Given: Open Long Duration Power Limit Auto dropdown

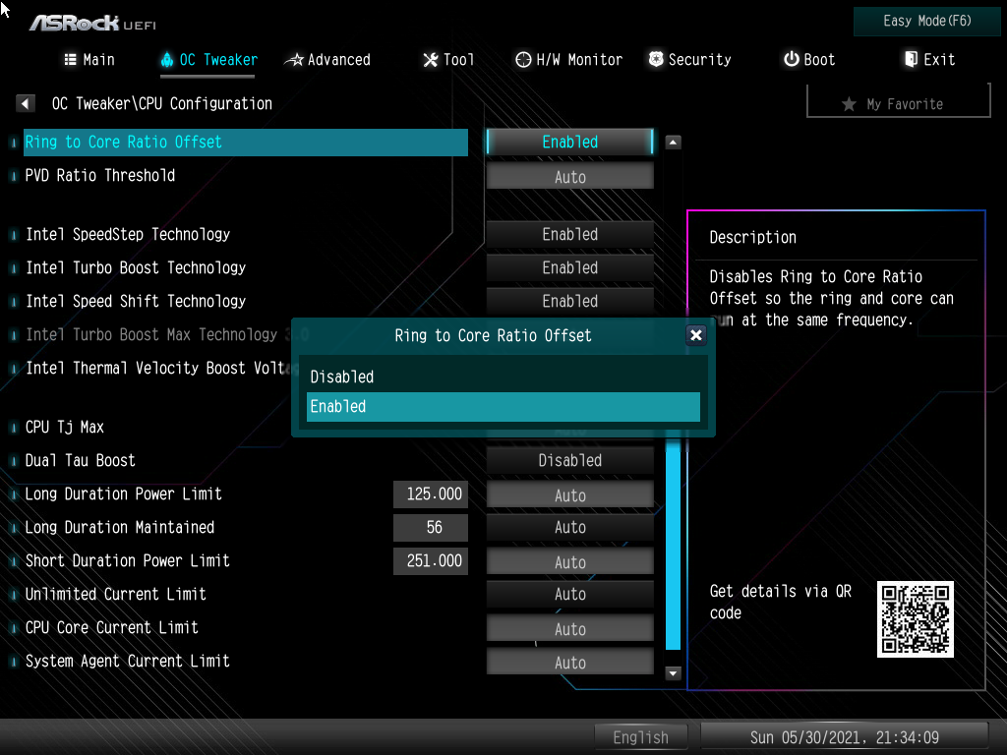Looking at the screenshot, I should 570,494.
